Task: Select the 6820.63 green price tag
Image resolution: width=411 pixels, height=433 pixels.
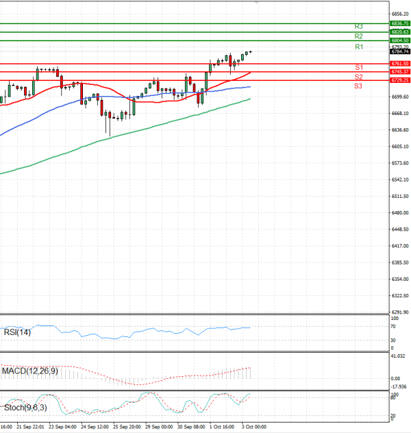Action: click(399, 32)
